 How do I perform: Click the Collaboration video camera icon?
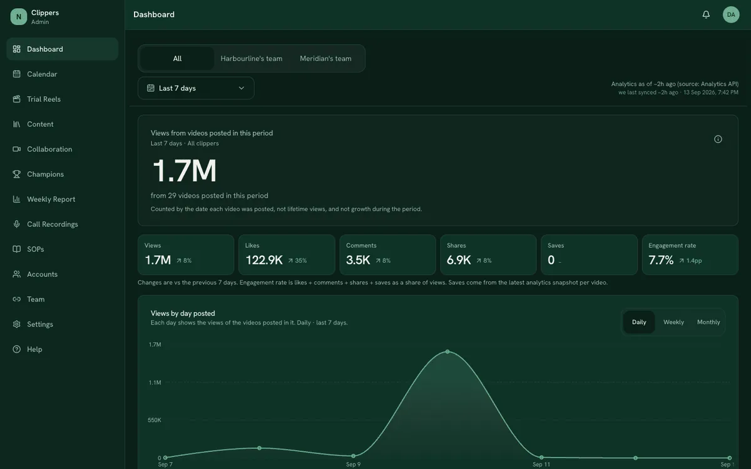(17, 149)
